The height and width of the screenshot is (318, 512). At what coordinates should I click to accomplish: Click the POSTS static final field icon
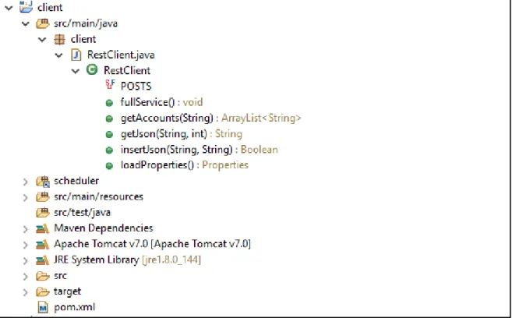click(x=110, y=85)
